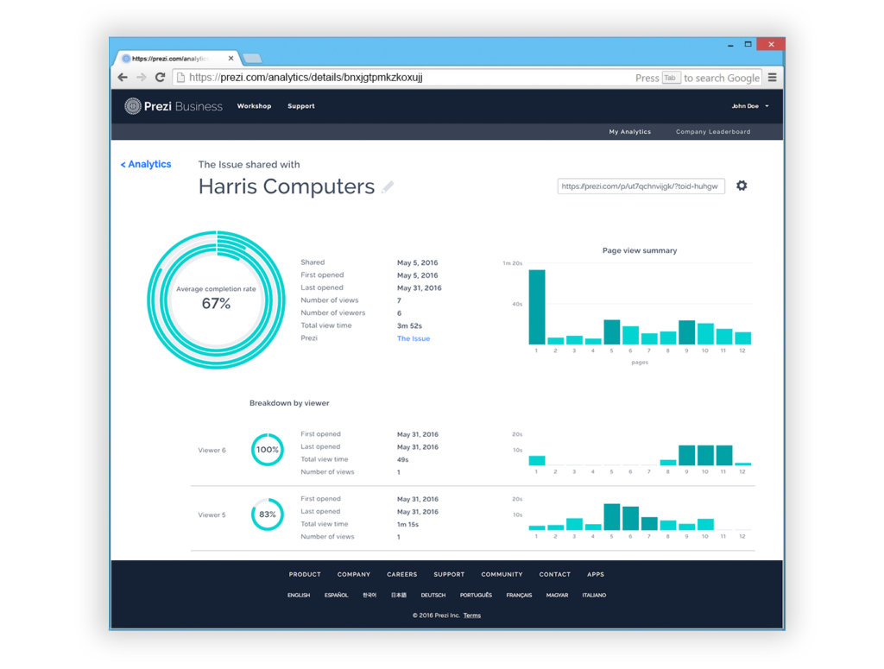Open a new browser tab

pos(252,58)
